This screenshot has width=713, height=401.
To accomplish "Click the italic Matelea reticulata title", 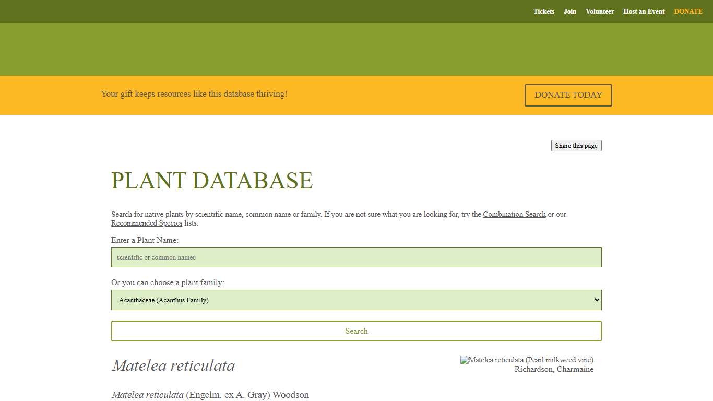I will pyautogui.click(x=173, y=365).
